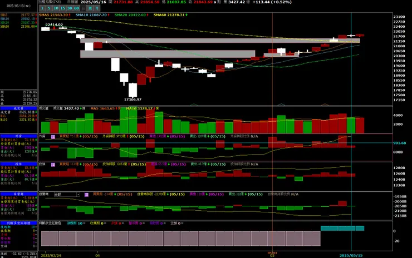Screen dimensions: 412x258
Task: Click the 901.6B cursor value label
Action: click(400, 143)
